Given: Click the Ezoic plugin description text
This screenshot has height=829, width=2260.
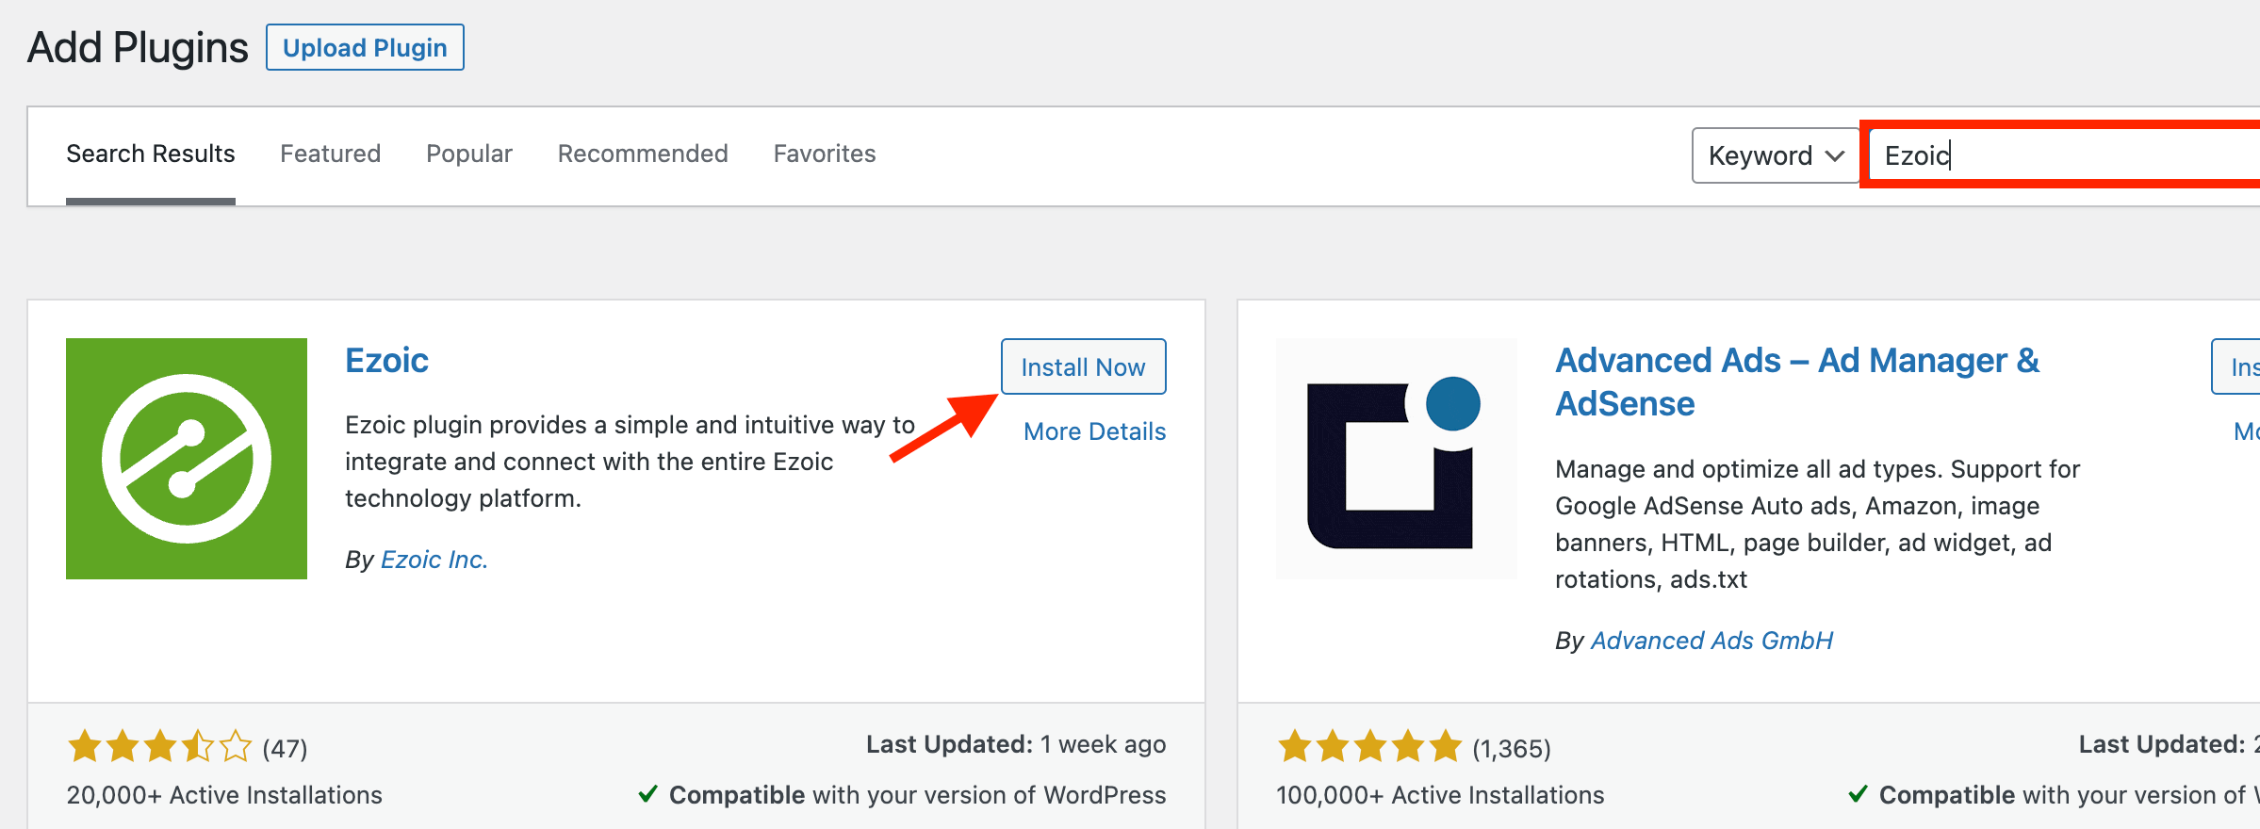Looking at the screenshot, I should 630,462.
